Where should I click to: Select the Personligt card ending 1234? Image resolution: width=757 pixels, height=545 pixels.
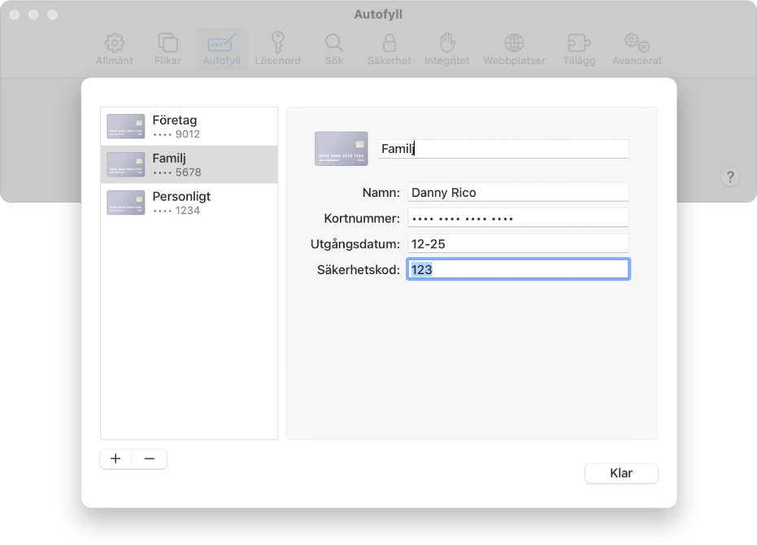pyautogui.click(x=189, y=203)
